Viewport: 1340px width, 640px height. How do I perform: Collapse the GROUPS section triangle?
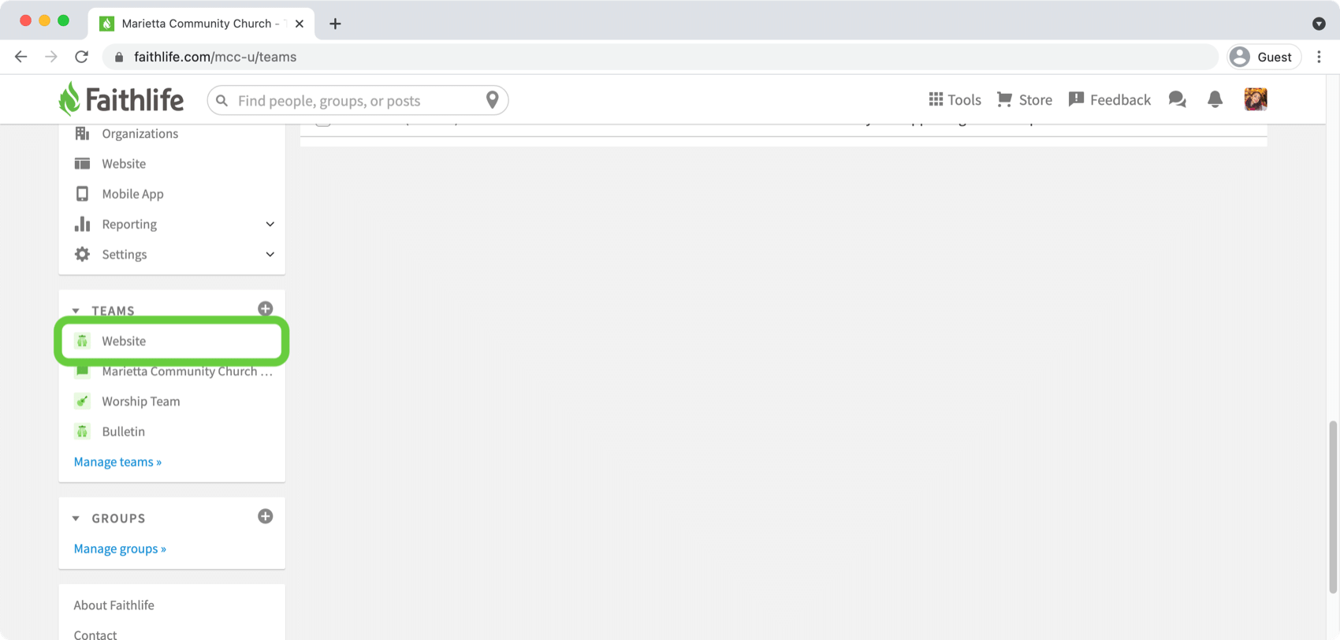[x=76, y=519]
